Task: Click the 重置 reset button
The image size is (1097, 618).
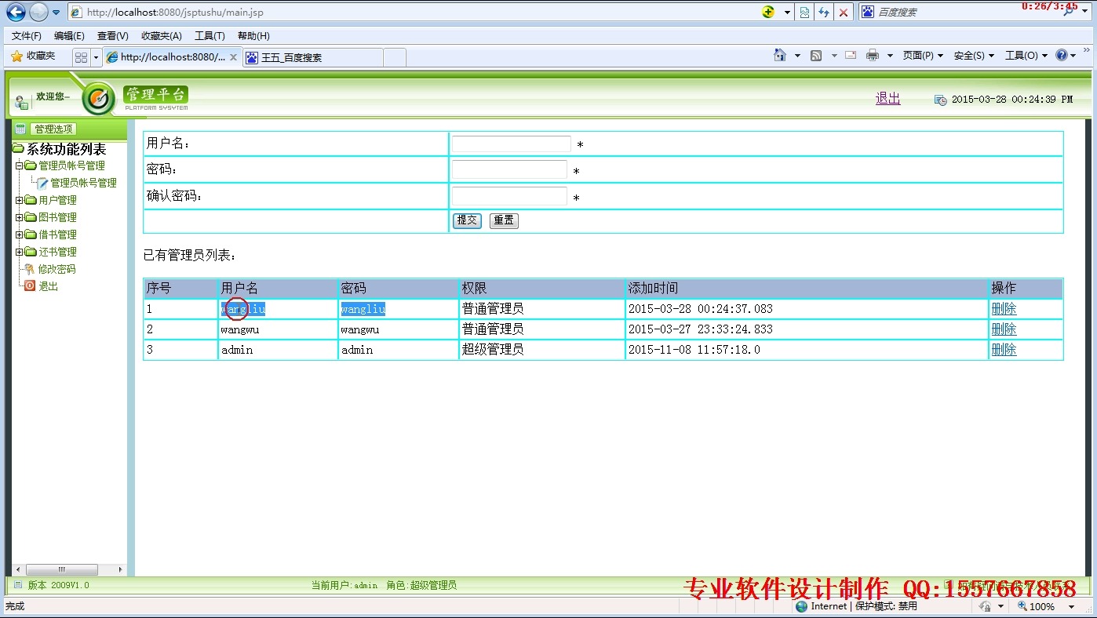Action: click(504, 220)
